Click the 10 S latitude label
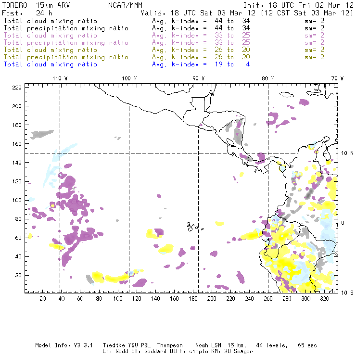This screenshot has height=356, width=356. tap(347, 292)
